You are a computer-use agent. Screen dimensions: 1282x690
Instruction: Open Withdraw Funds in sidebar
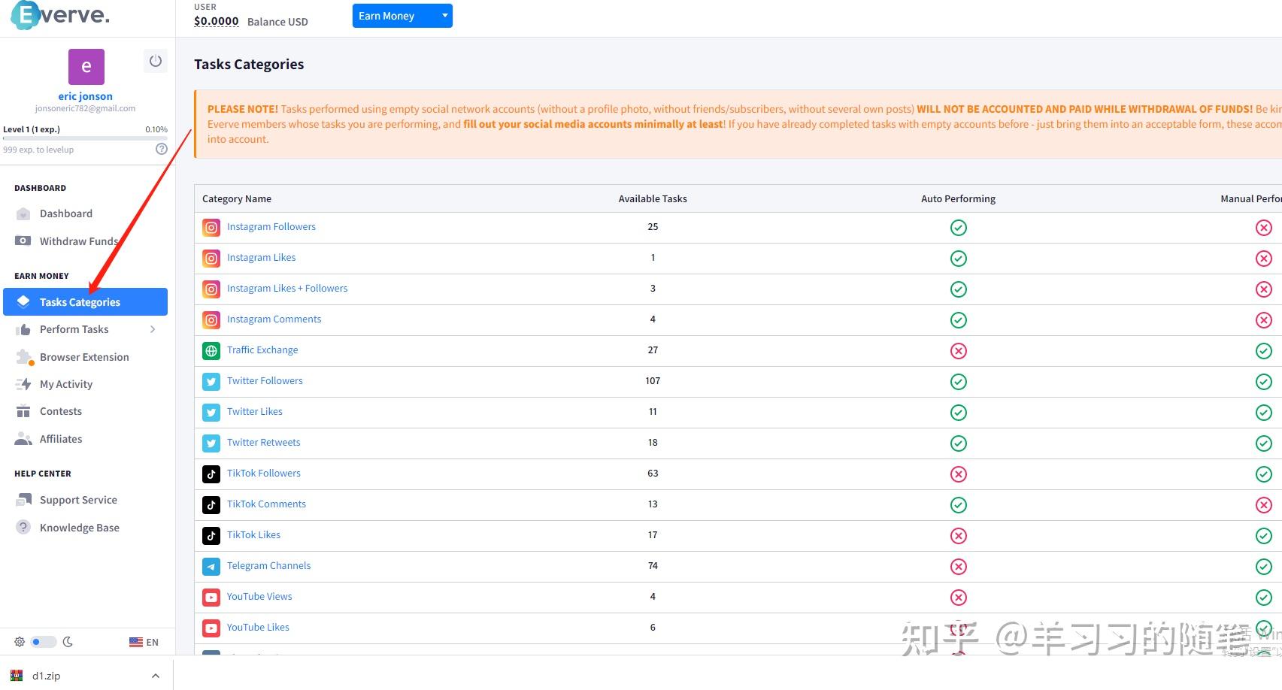(78, 241)
